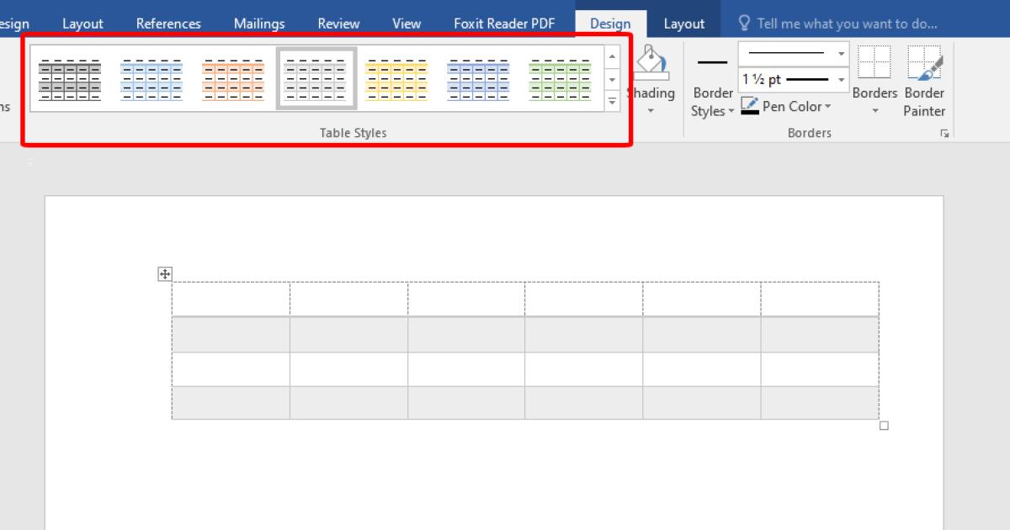1010x530 pixels.
Task: Open the Table Tools Layout tab
Action: [x=684, y=24]
